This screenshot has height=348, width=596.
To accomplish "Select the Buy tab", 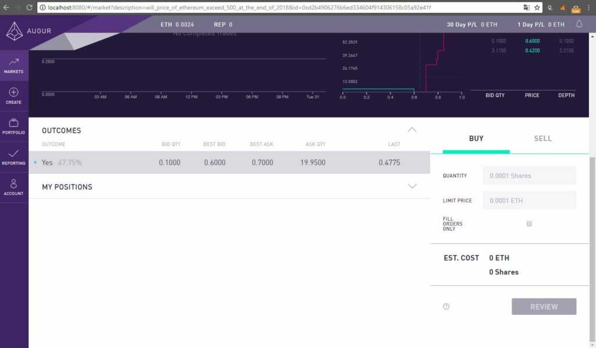I will 476,139.
